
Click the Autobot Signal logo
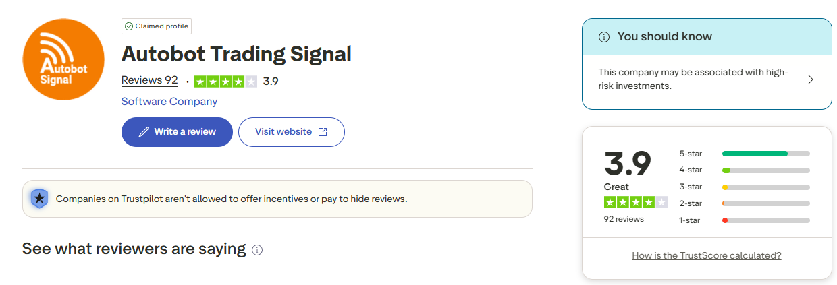[x=63, y=59]
